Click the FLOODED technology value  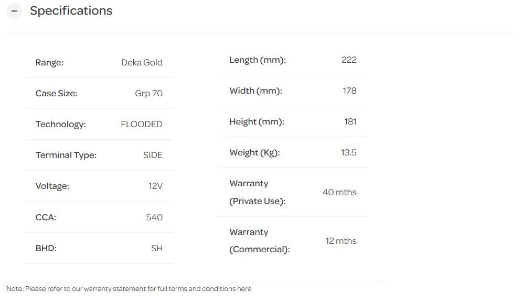[x=142, y=124]
